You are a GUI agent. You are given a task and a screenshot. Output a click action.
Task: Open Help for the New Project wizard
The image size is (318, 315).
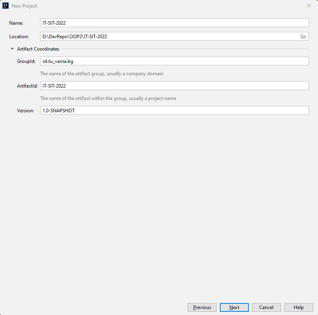pyautogui.click(x=299, y=307)
